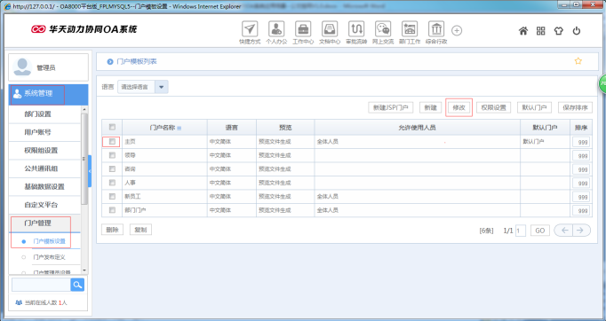Open the 文档中心 icon

coord(330,29)
